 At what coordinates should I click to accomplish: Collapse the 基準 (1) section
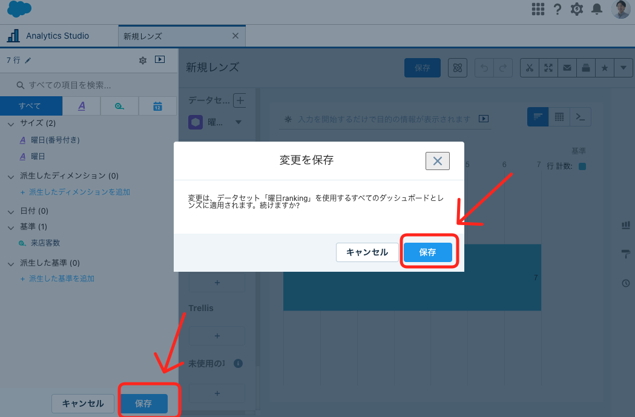[11, 228]
